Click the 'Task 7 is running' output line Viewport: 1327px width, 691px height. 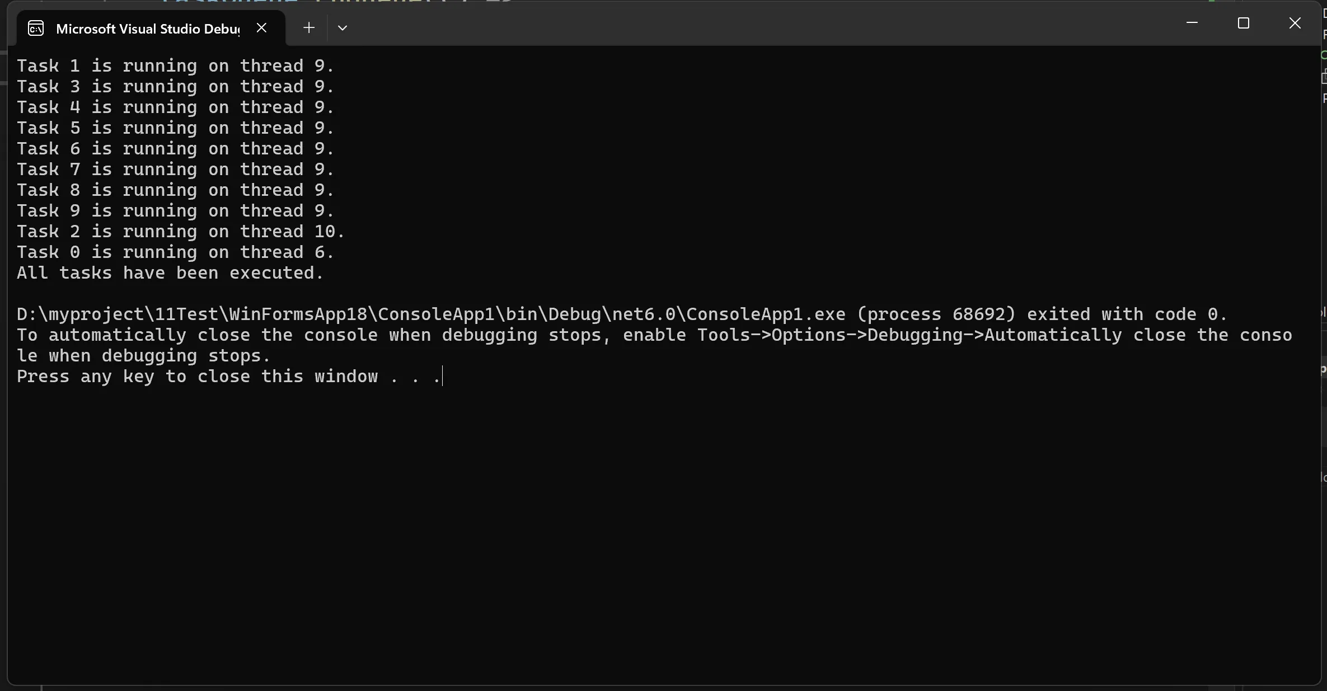point(175,169)
